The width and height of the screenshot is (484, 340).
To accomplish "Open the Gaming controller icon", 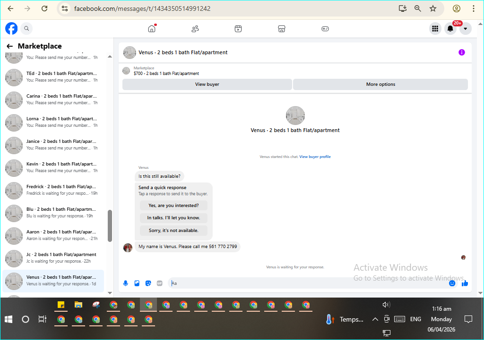I will (325, 29).
